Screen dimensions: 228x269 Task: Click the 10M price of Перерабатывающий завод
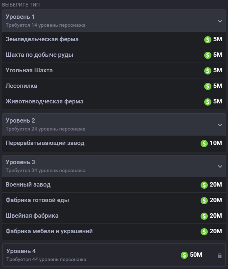[x=216, y=143]
